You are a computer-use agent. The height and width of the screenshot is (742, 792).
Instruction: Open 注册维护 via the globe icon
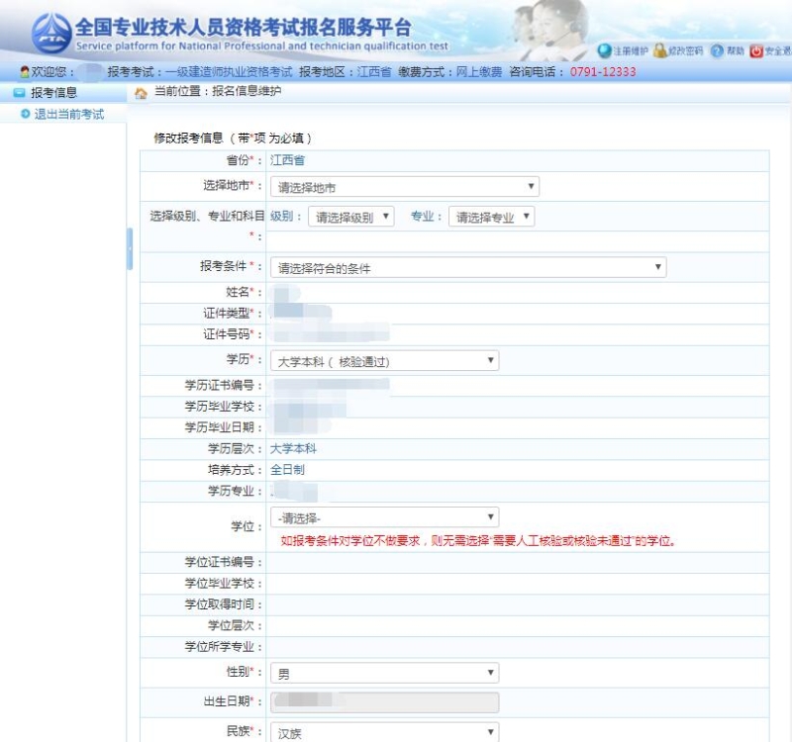[x=602, y=49]
